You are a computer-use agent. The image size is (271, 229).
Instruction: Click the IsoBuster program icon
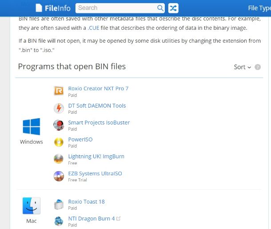[59, 125]
